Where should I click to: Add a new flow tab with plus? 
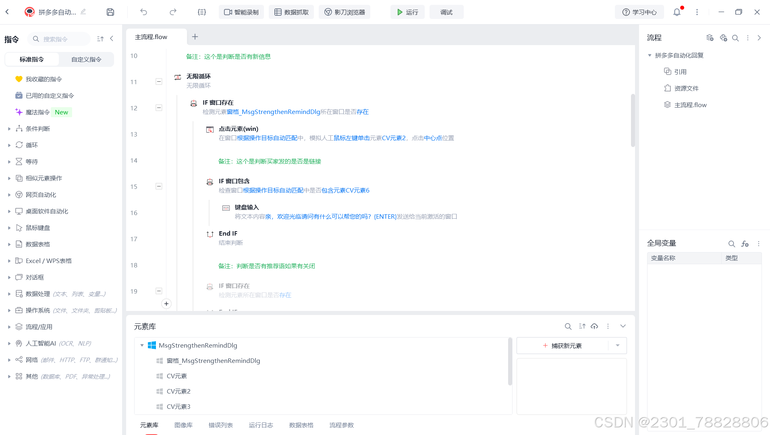click(x=195, y=37)
